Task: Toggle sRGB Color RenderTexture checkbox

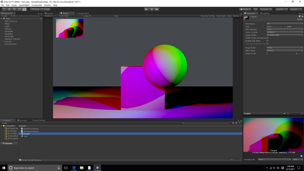Action: click(x=267, y=38)
